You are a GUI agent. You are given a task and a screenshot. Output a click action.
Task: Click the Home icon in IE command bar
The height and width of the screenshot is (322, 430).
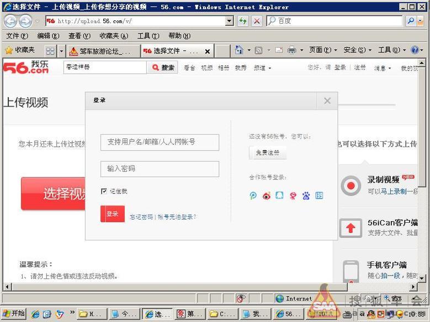click(x=239, y=50)
